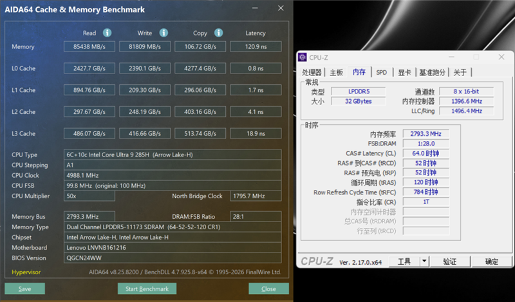Click the DRAM:FSB Ratio value 28:1
The height and width of the screenshot is (302, 515).
(256, 216)
